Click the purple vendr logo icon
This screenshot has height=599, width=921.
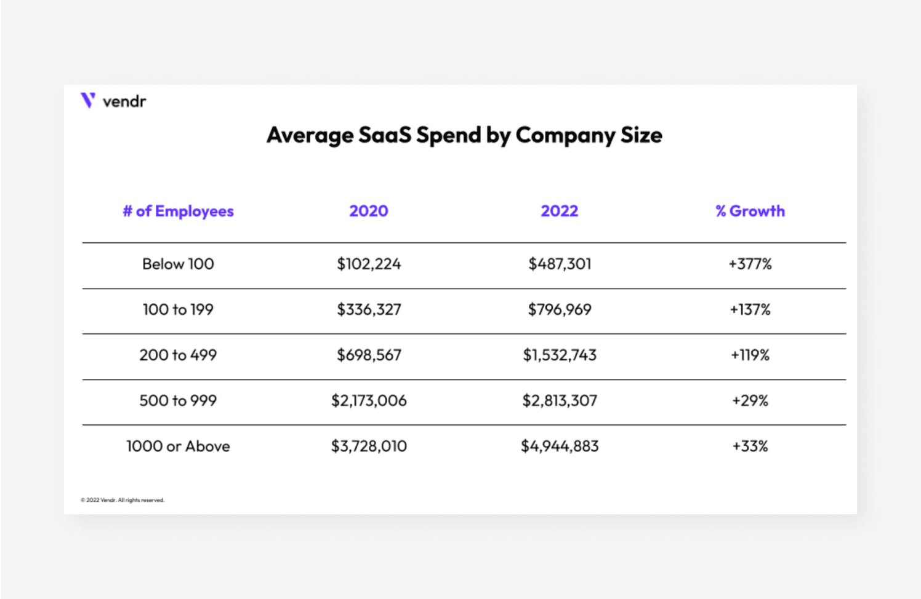point(88,100)
